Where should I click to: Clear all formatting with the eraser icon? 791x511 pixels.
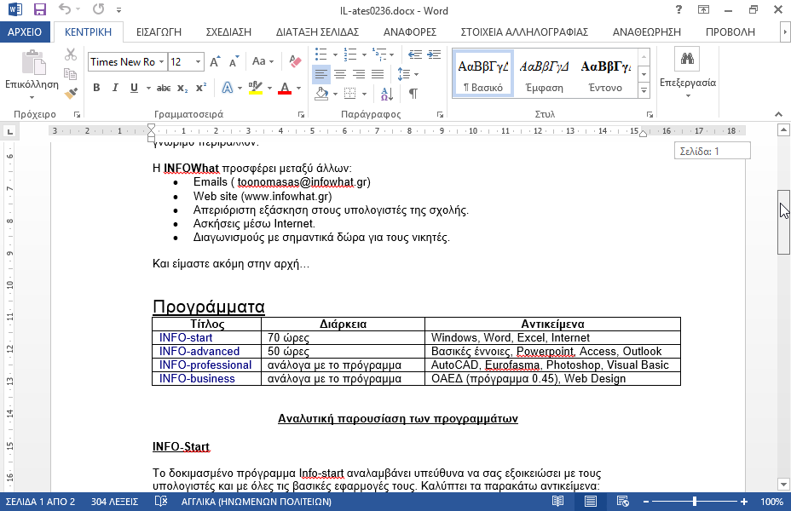click(x=295, y=61)
